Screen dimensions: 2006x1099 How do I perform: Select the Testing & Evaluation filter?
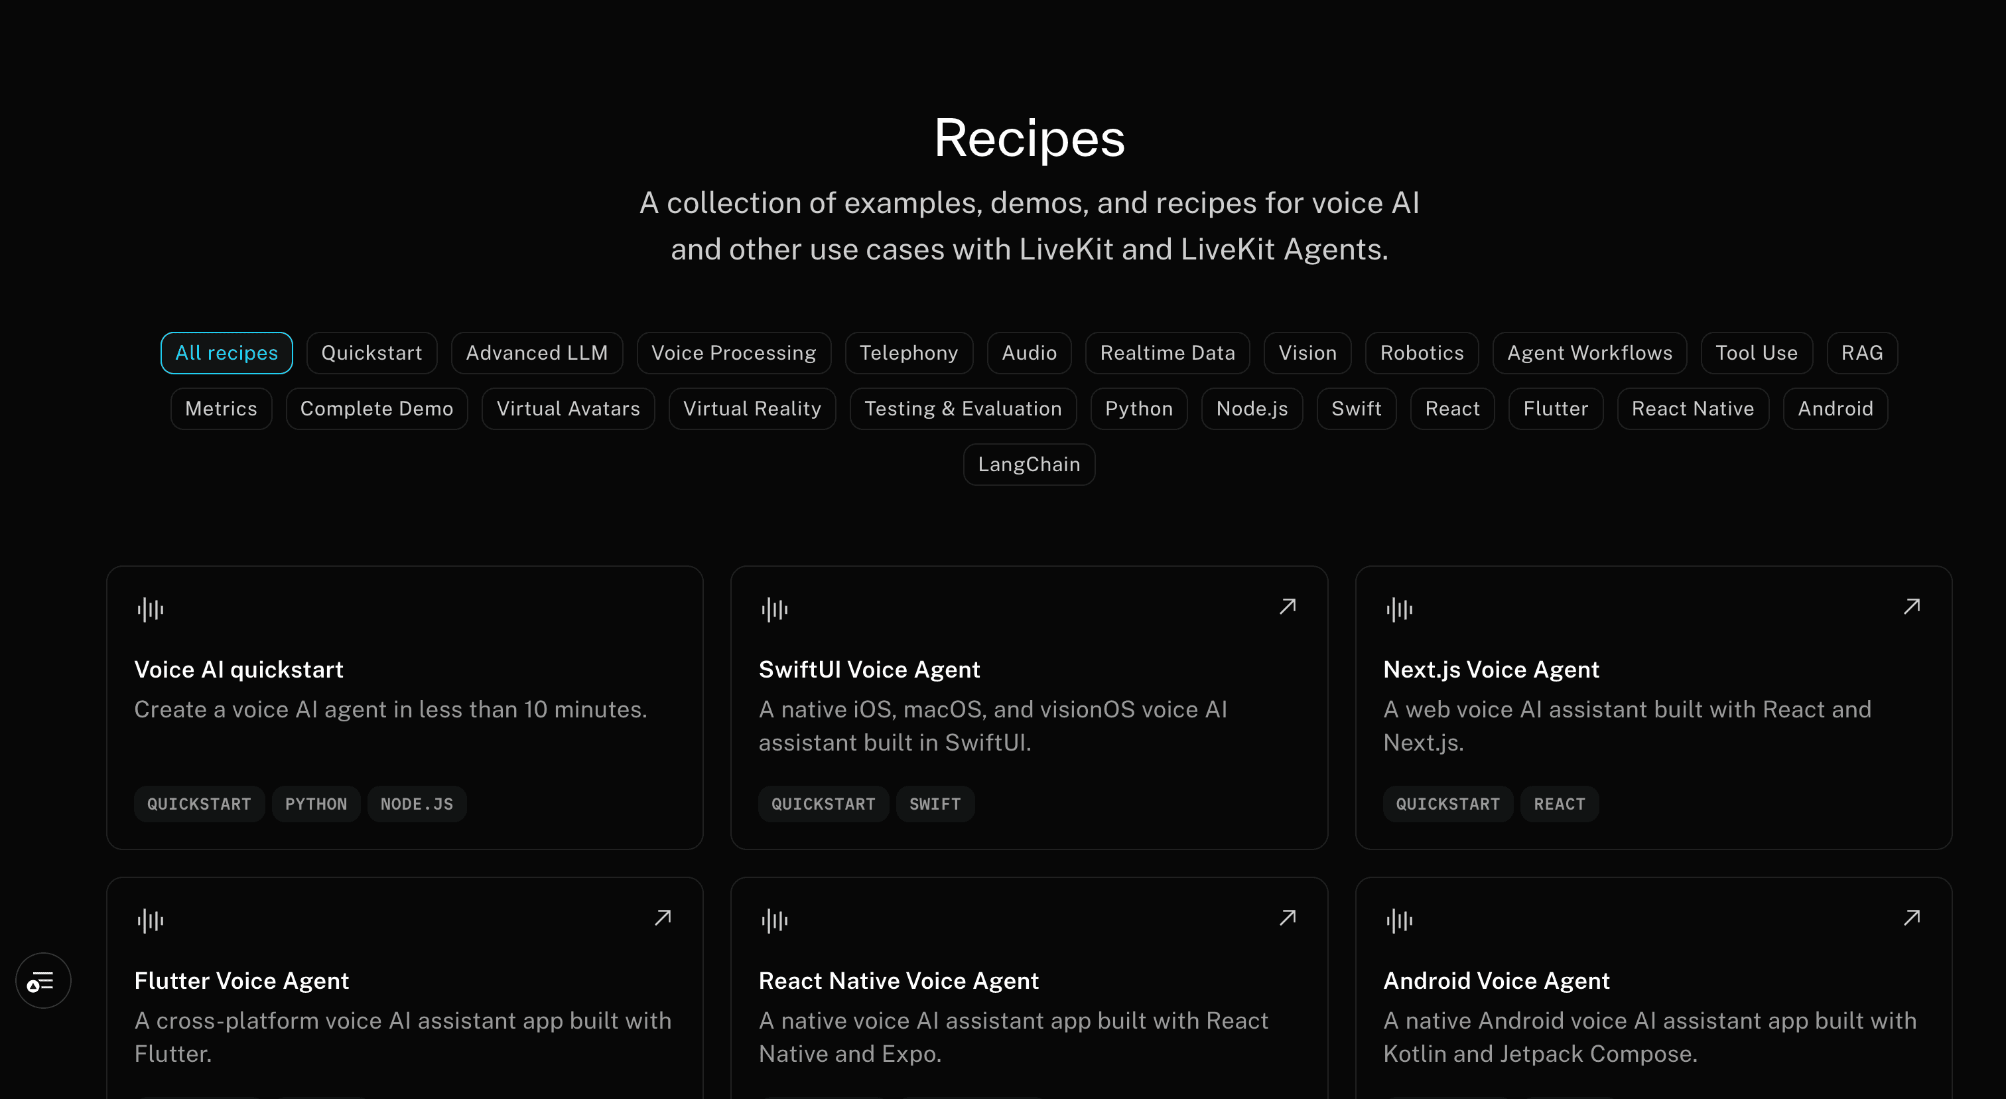pyautogui.click(x=963, y=409)
